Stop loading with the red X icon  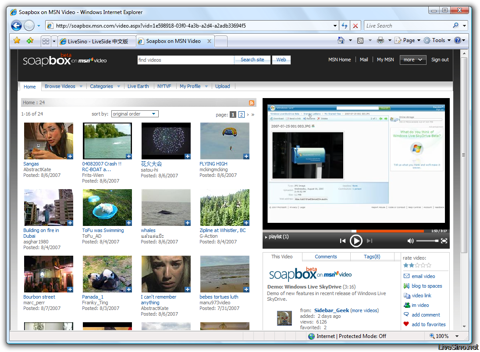coord(356,26)
